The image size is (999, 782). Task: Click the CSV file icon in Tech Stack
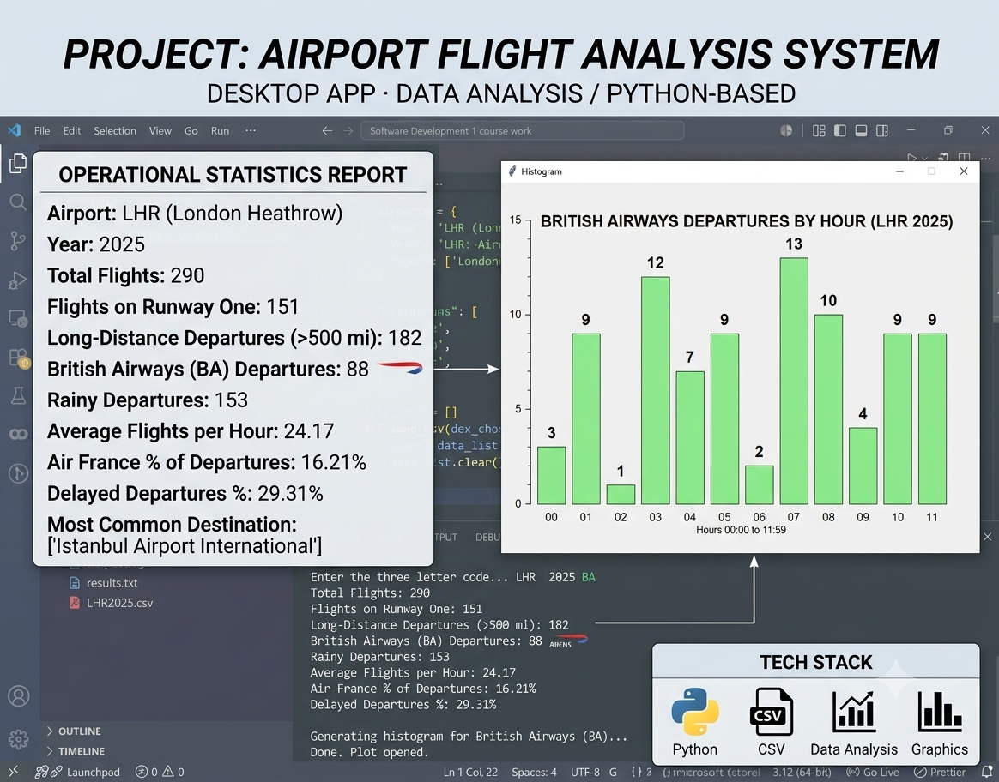tap(771, 712)
